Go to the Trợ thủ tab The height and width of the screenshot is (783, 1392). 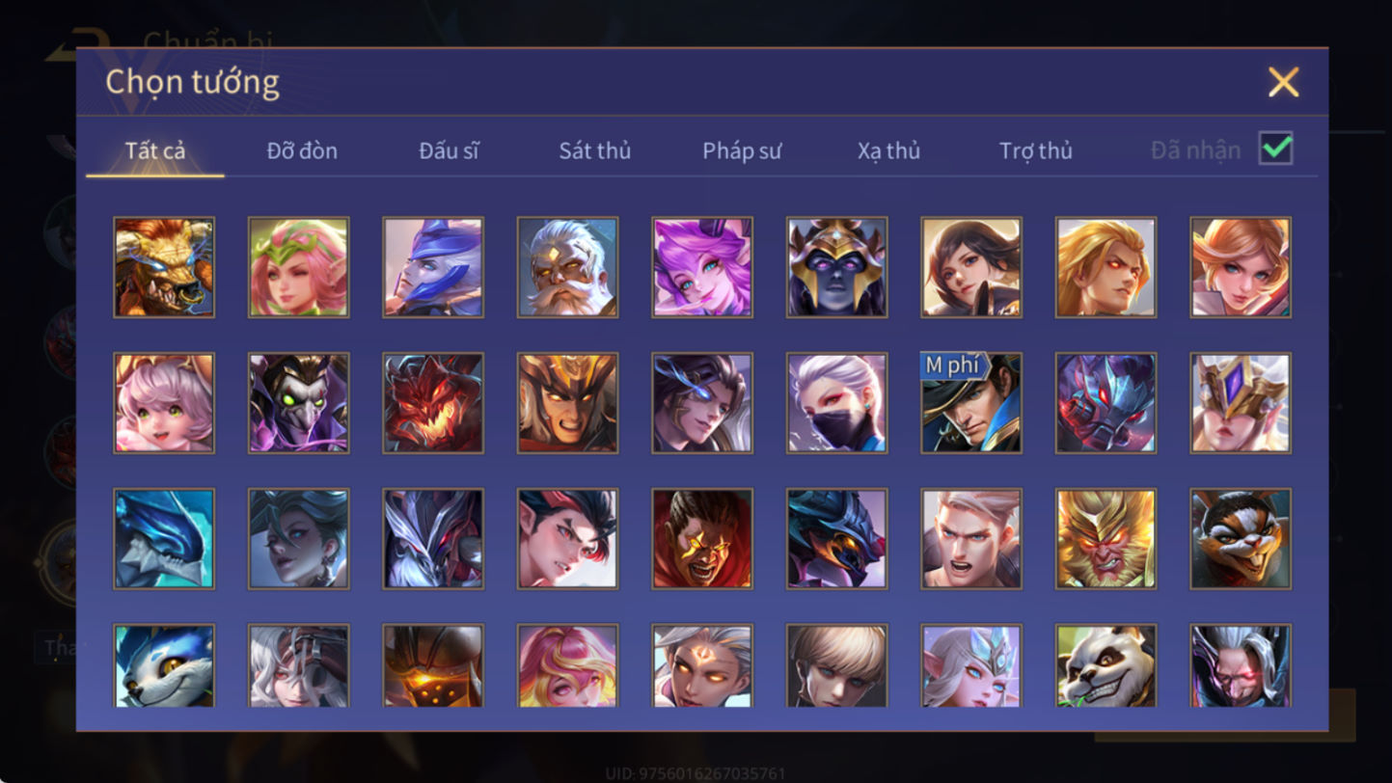pyautogui.click(x=1036, y=151)
